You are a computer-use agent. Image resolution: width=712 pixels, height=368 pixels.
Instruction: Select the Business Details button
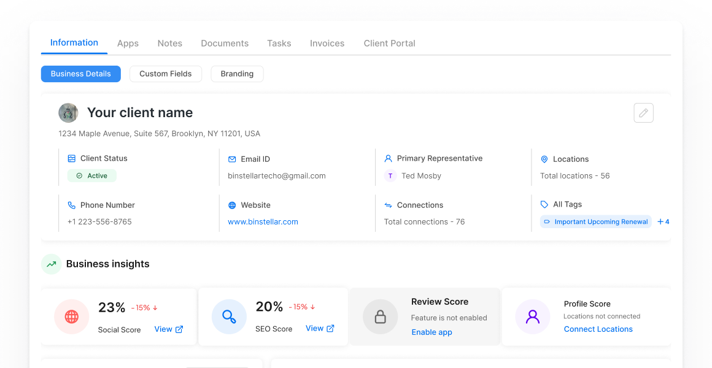coord(81,74)
